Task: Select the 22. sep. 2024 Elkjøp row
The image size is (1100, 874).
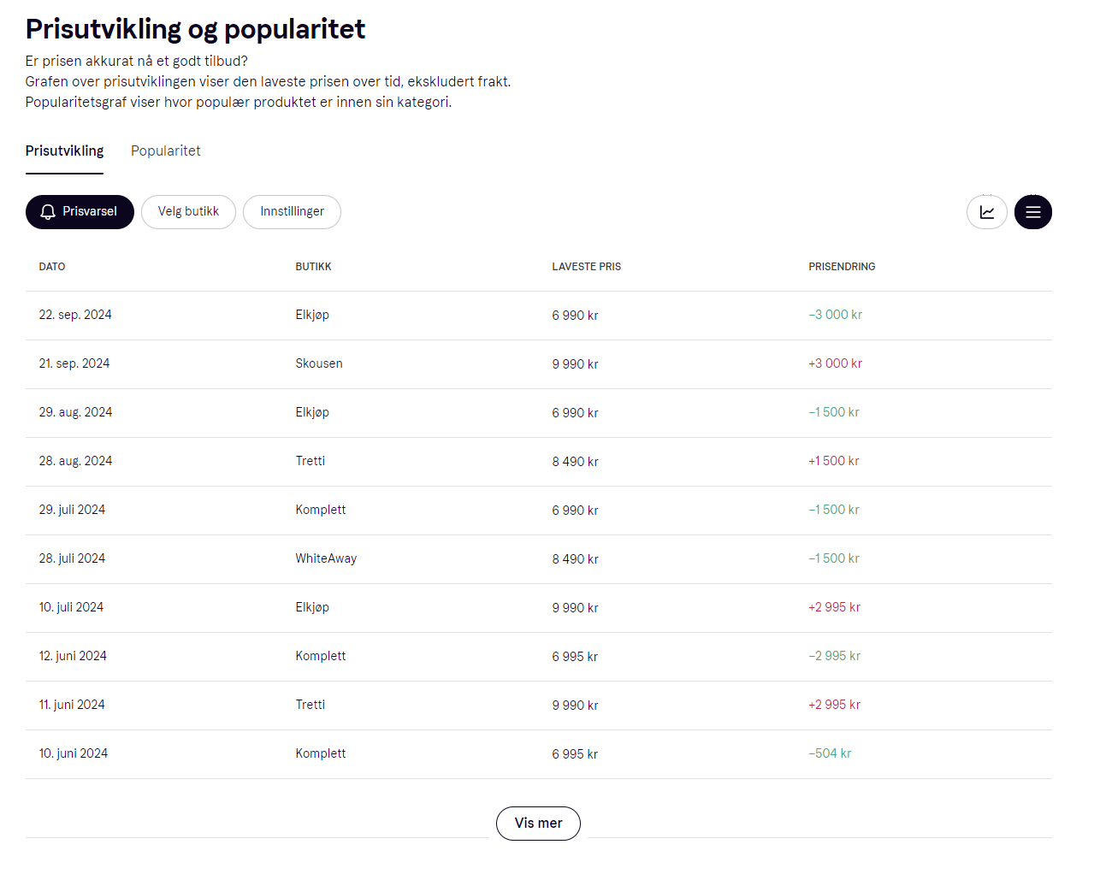Action: (x=539, y=316)
